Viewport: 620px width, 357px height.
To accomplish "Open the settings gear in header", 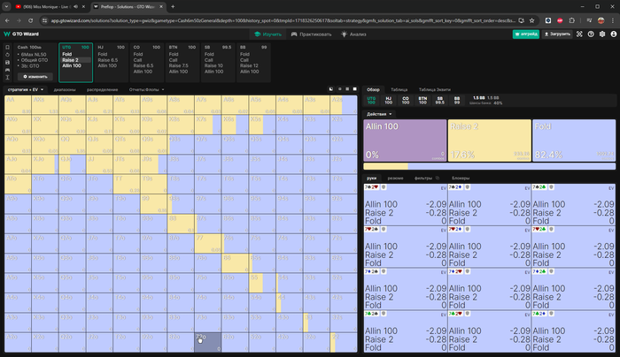I will pos(602,34).
